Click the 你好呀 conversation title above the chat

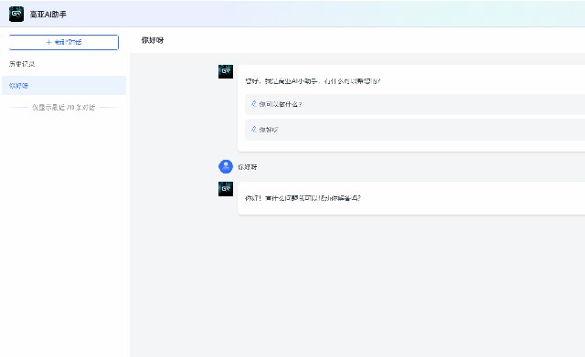pyautogui.click(x=153, y=40)
